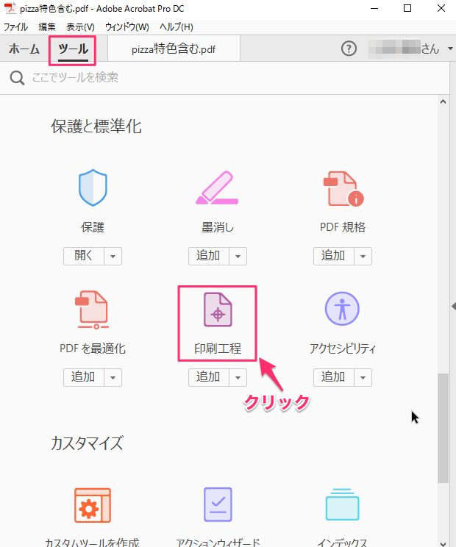Image resolution: width=456 pixels, height=547 pixels.
Task: Open the ヘルプ(H) menu
Action: [x=177, y=27]
